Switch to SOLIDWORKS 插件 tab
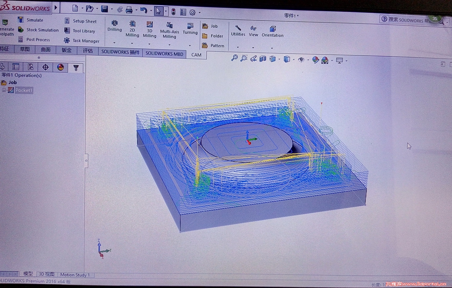452x288 pixels. click(121, 52)
